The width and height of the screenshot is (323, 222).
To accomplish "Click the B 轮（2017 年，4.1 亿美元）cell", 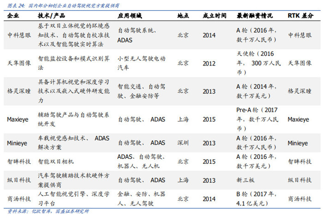I will [257, 198].
